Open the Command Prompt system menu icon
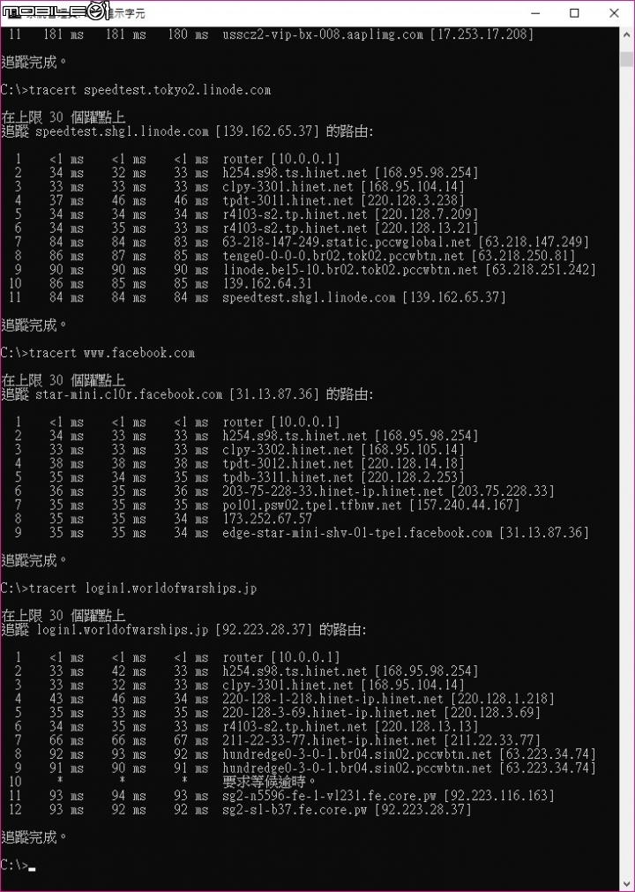Screen dimensions: 635x892 click(x=11, y=12)
